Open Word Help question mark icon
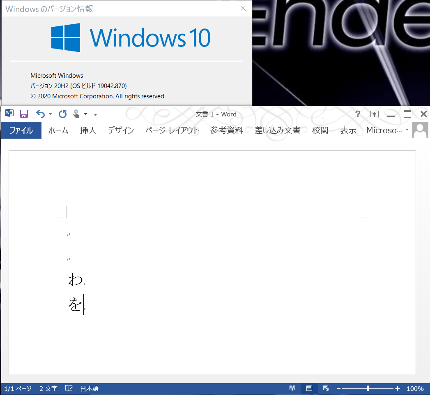430x395 pixels. click(358, 114)
